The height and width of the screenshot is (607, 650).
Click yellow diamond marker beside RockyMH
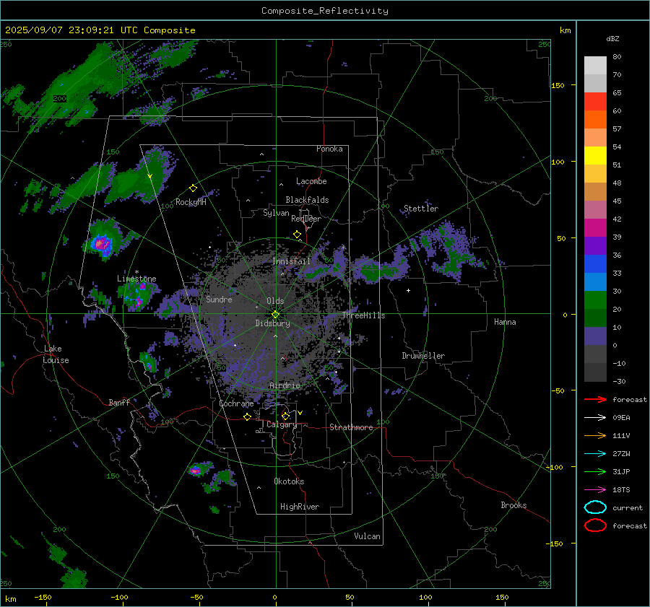193,188
